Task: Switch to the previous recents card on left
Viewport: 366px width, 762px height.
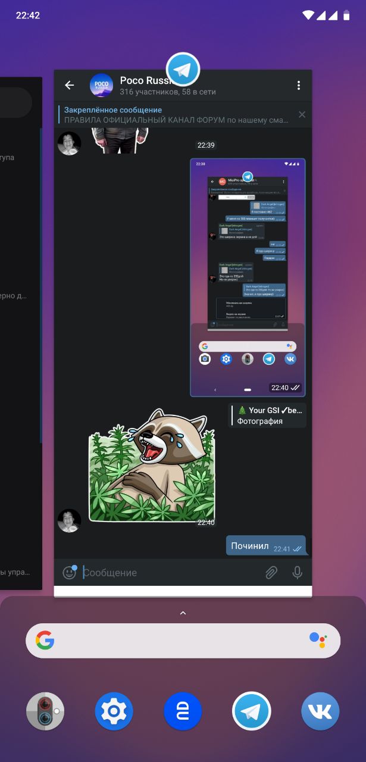Action: tap(21, 333)
